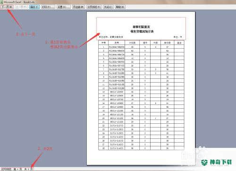Click the table title heading on preview page
Image resolution: width=236 pixels, height=171 pixels.
pyautogui.click(x=142, y=29)
